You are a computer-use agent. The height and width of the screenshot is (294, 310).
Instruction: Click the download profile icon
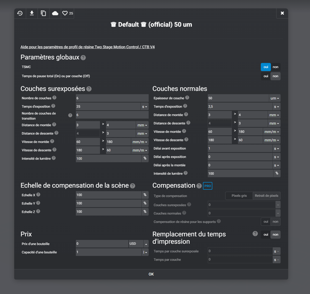(x=32, y=13)
